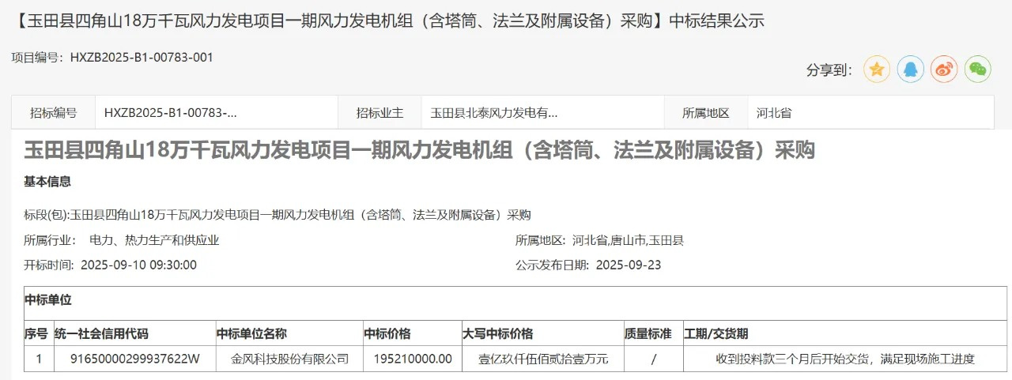Click row number 1 cell
The width and height of the screenshot is (1012, 380).
pyautogui.click(x=39, y=359)
